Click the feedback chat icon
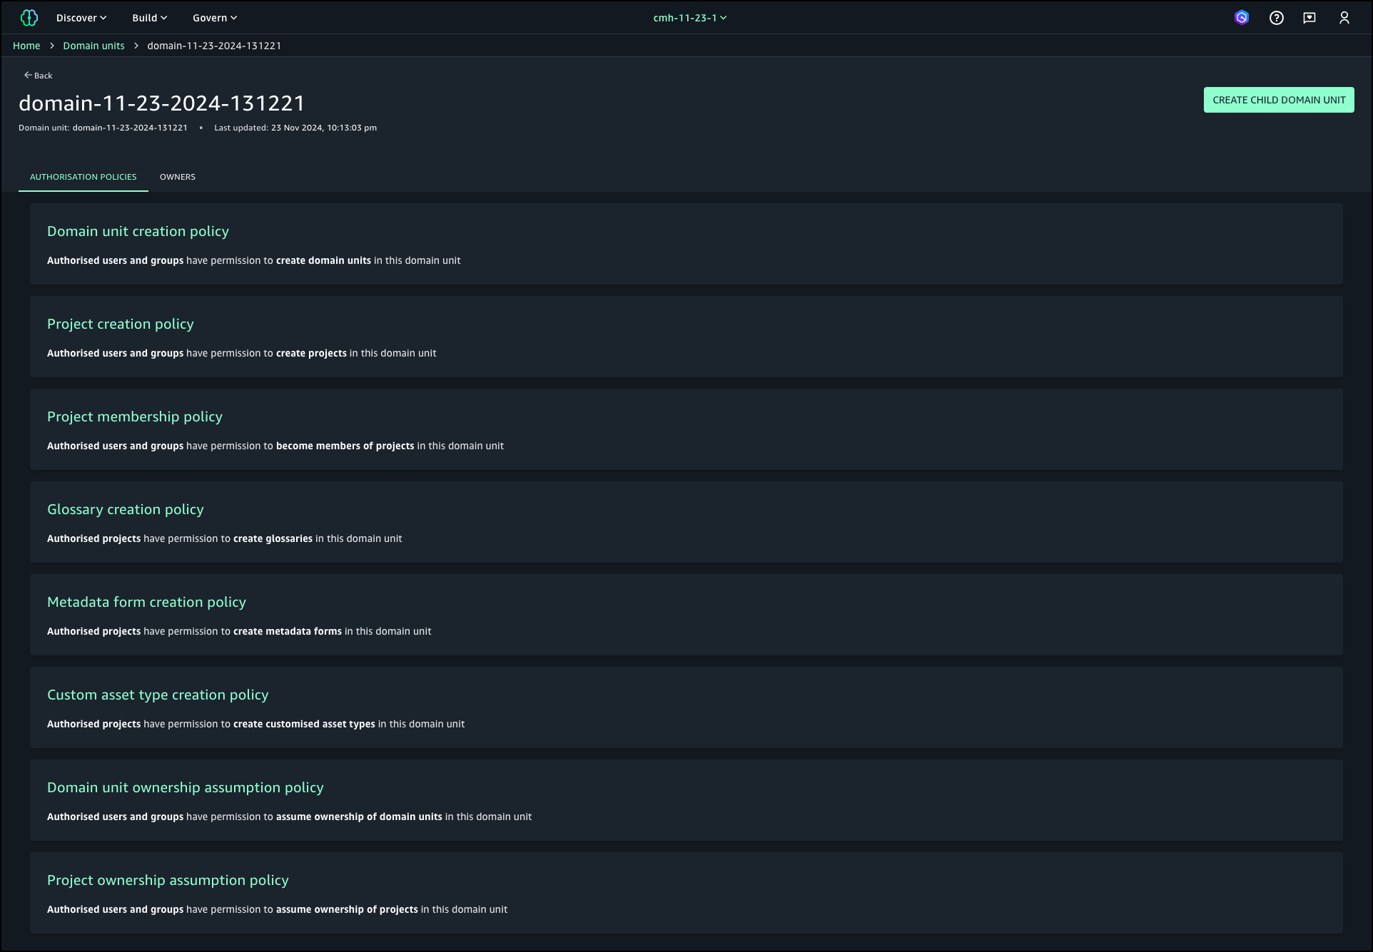Image resolution: width=1373 pixels, height=952 pixels. tap(1309, 18)
